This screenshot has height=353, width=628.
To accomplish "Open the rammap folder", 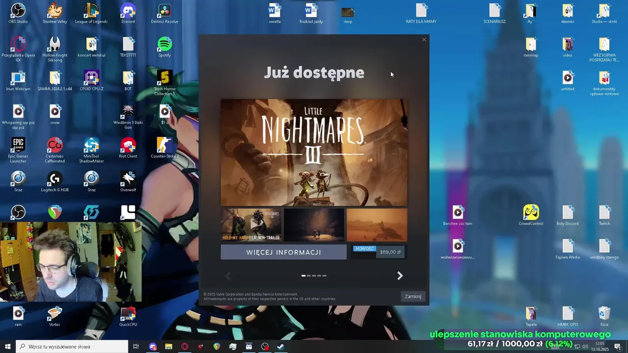I will coord(531,47).
